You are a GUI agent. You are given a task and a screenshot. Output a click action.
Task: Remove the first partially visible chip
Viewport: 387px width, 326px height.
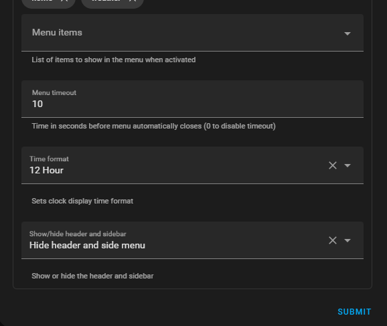[x=64, y=1]
